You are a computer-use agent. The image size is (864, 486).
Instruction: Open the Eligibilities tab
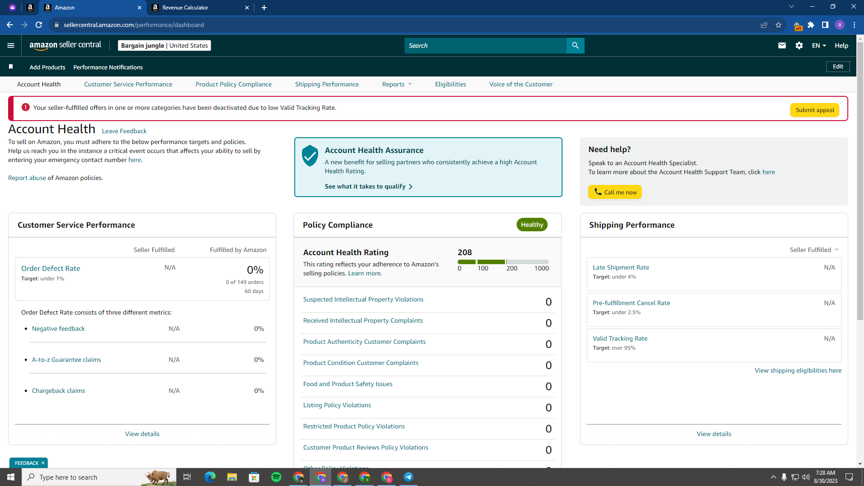point(450,84)
